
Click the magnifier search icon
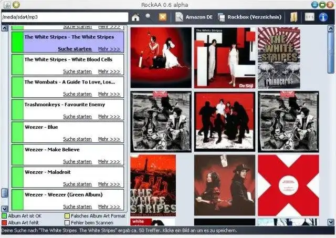point(149,17)
